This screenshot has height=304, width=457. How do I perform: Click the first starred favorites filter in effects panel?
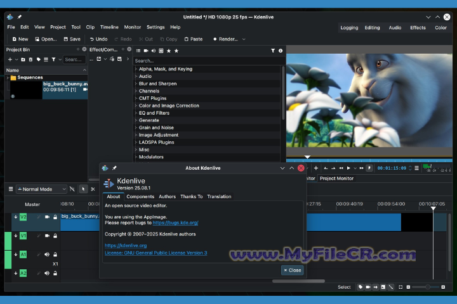[169, 51]
